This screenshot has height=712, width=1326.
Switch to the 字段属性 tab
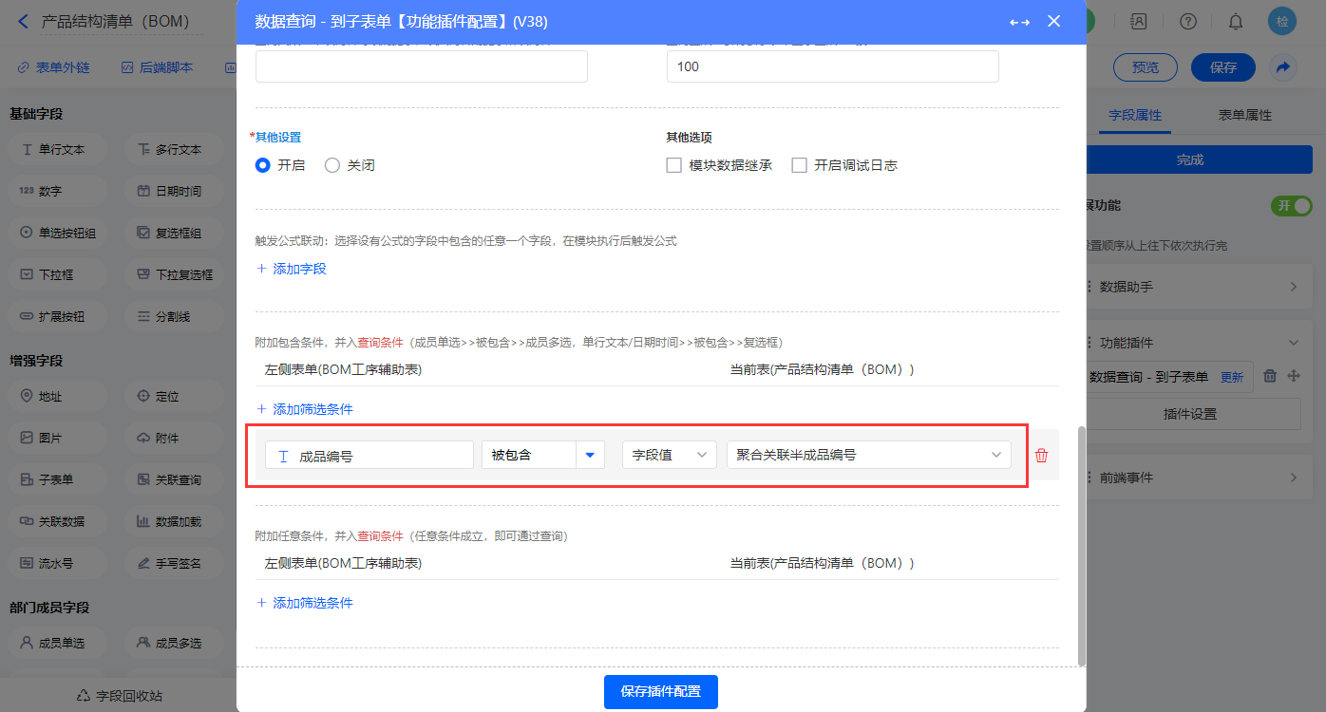[x=1135, y=115]
